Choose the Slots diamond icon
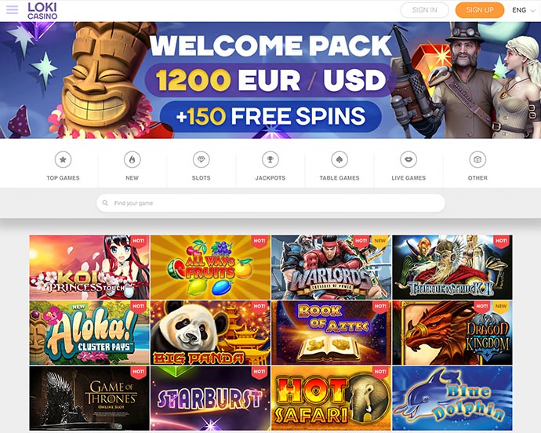Viewport: 541px width, 433px height. point(202,159)
